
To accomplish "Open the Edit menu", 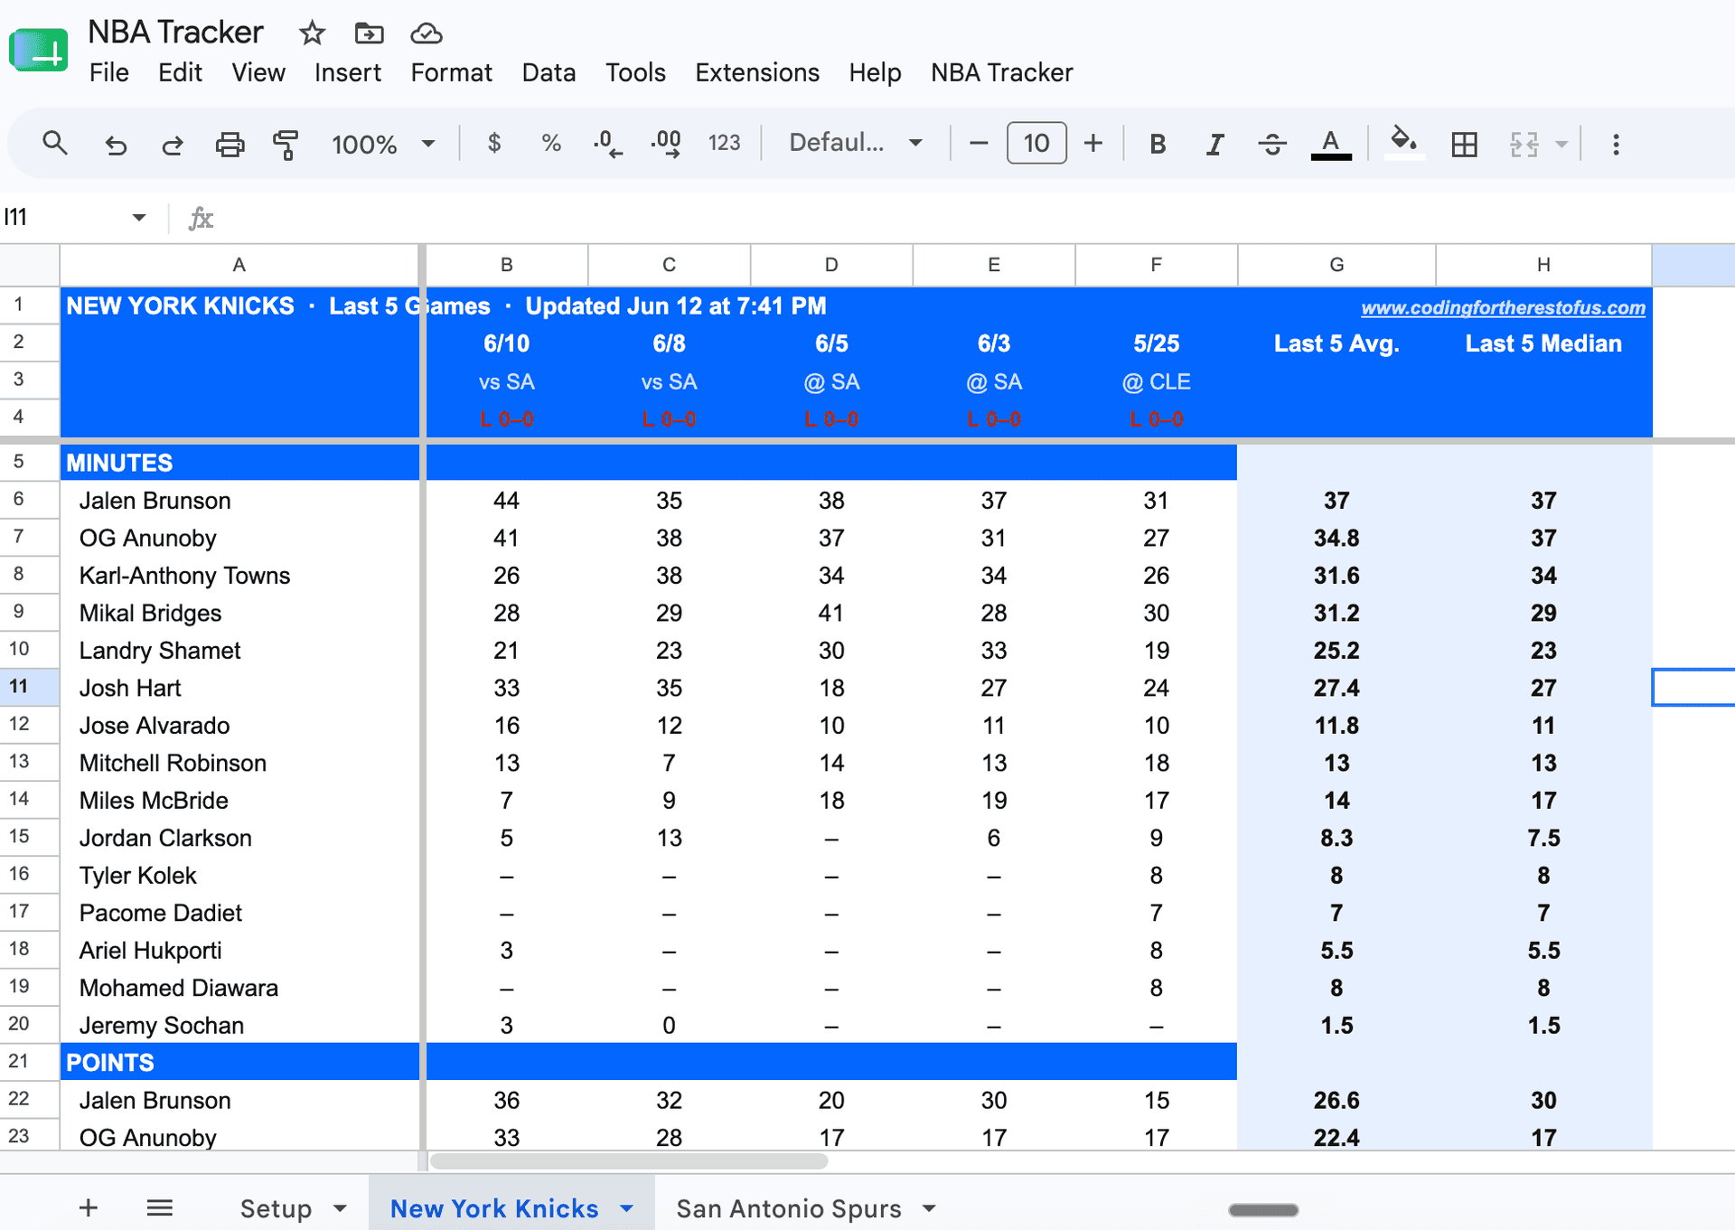I will click(x=180, y=72).
